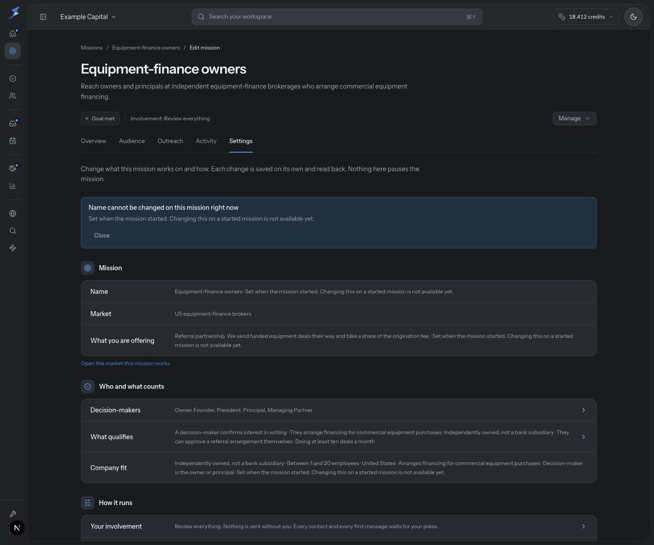Click the Involvement: Review everything text
The width and height of the screenshot is (654, 545).
170,119
